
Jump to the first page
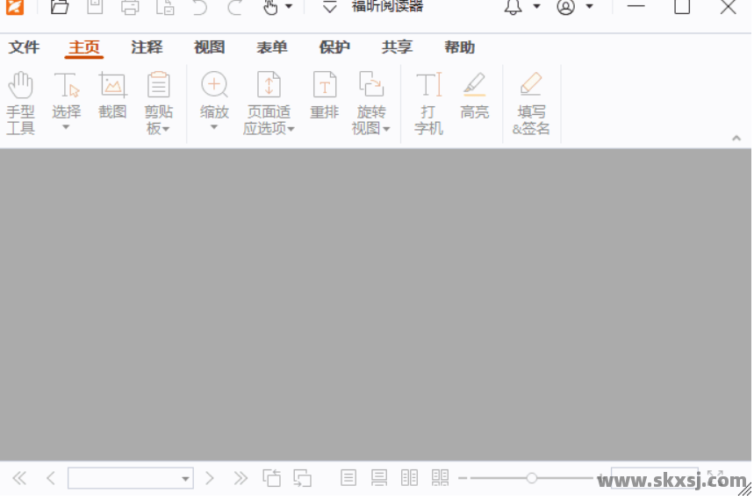click(x=19, y=478)
